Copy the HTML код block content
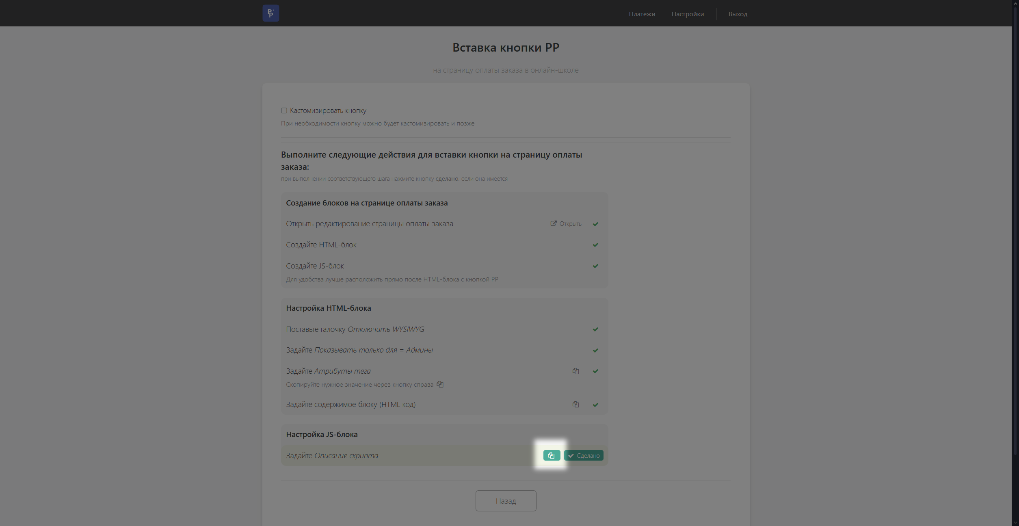1019x526 pixels. (575, 405)
